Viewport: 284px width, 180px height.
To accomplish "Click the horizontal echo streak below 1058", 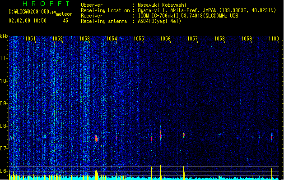I will coord(220,134).
